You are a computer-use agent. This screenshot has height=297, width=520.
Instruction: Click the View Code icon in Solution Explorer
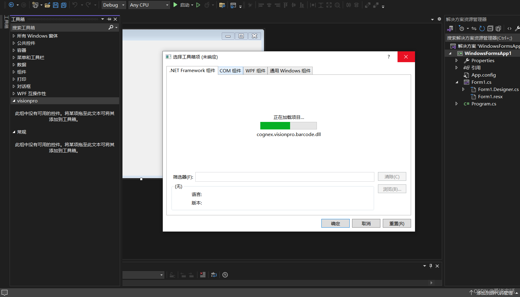click(509, 28)
